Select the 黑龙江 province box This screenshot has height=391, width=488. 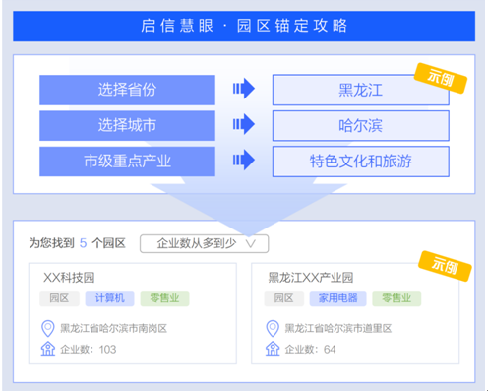pyautogui.click(x=361, y=90)
